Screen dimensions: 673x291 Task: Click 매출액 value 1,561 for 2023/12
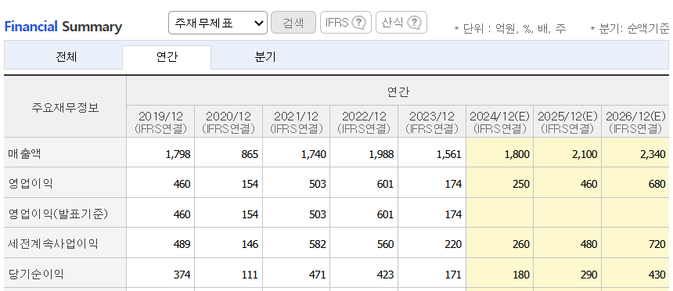(x=449, y=154)
